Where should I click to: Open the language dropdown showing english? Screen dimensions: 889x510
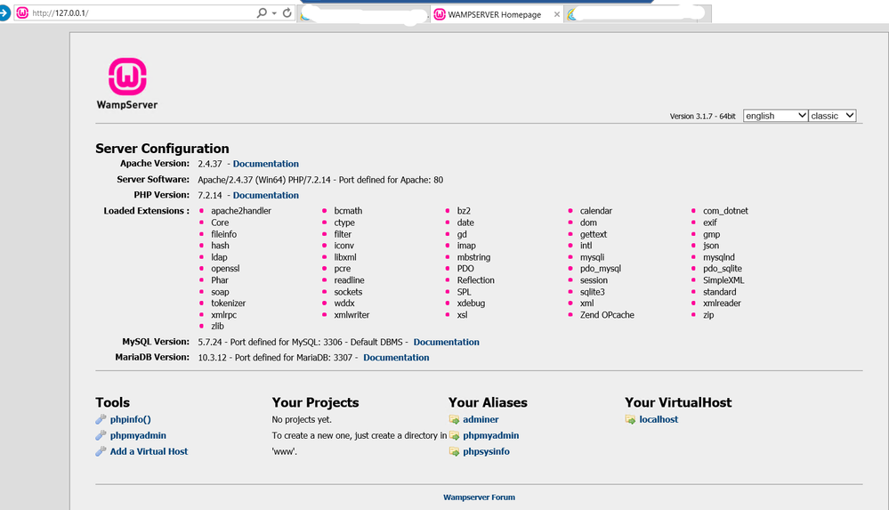pyautogui.click(x=775, y=116)
